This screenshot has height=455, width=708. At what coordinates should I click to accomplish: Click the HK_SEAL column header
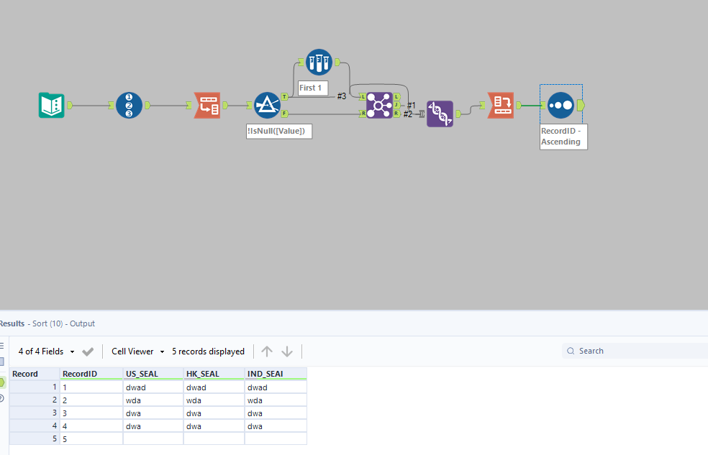click(214, 374)
